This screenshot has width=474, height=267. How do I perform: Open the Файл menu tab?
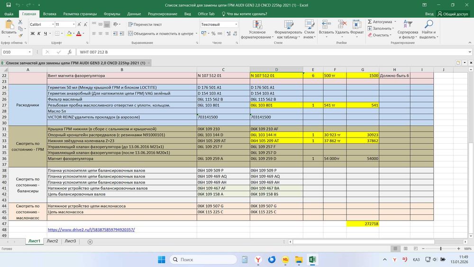[9, 14]
